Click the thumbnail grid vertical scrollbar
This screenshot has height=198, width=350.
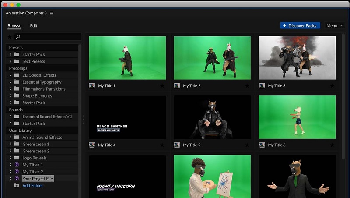(343, 96)
